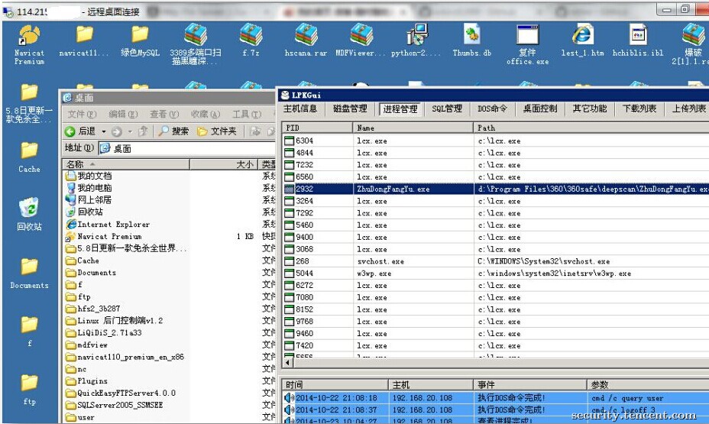Viewport: 709px width, 424px height.
Task: Switch to DOS命令 tab
Action: 493,108
